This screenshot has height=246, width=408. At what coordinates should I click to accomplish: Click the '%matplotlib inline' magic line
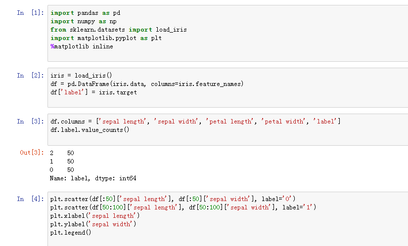coord(82,46)
